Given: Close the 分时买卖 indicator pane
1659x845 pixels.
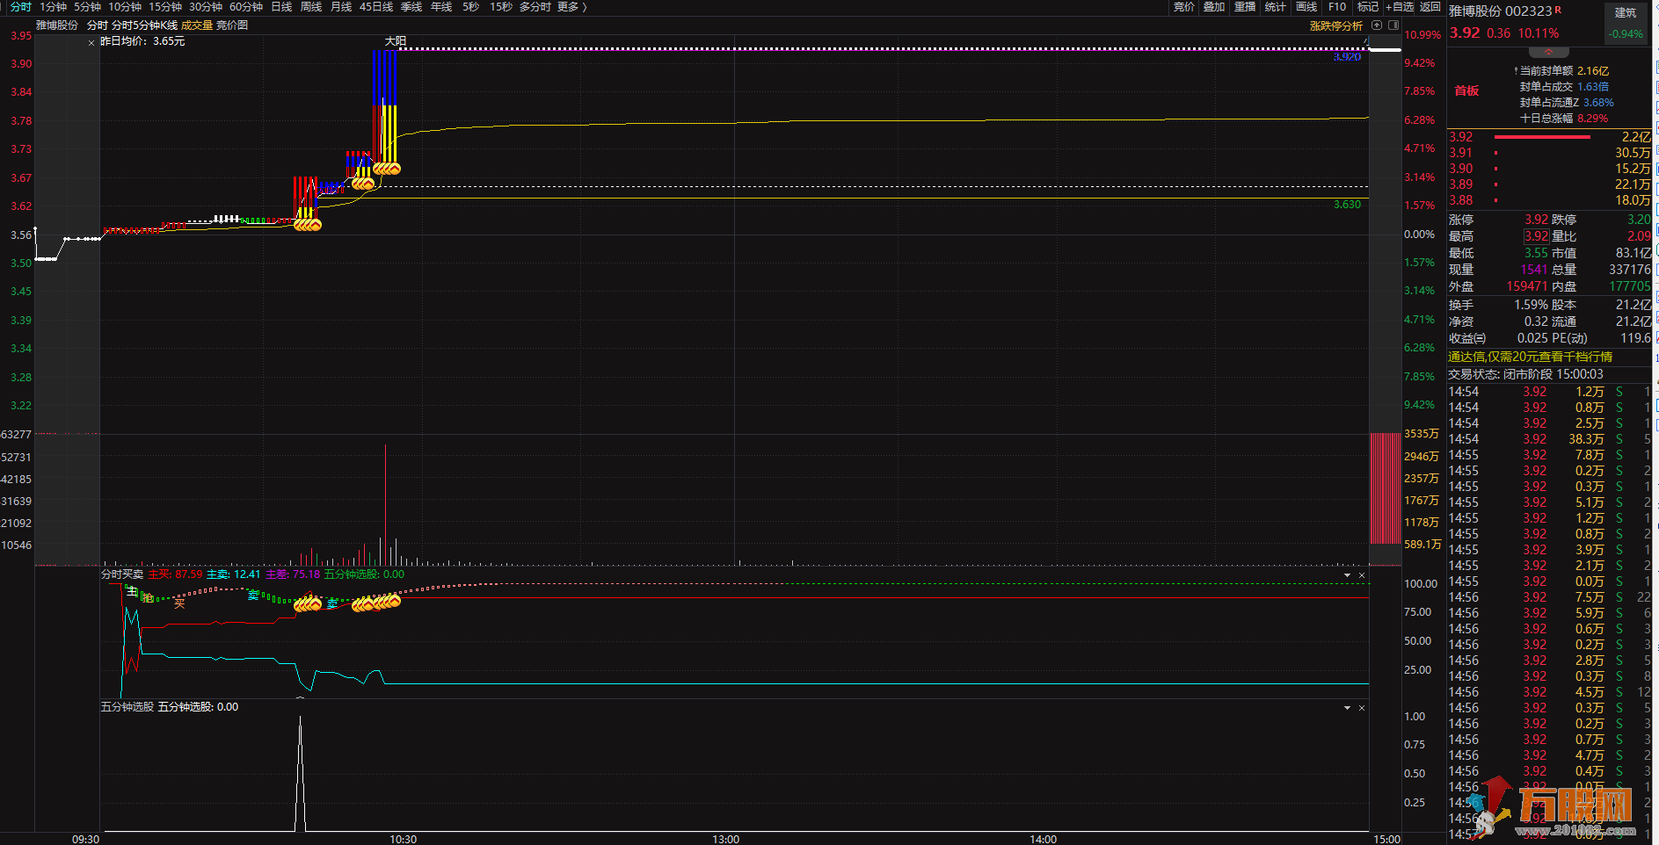Looking at the screenshot, I should (1362, 575).
